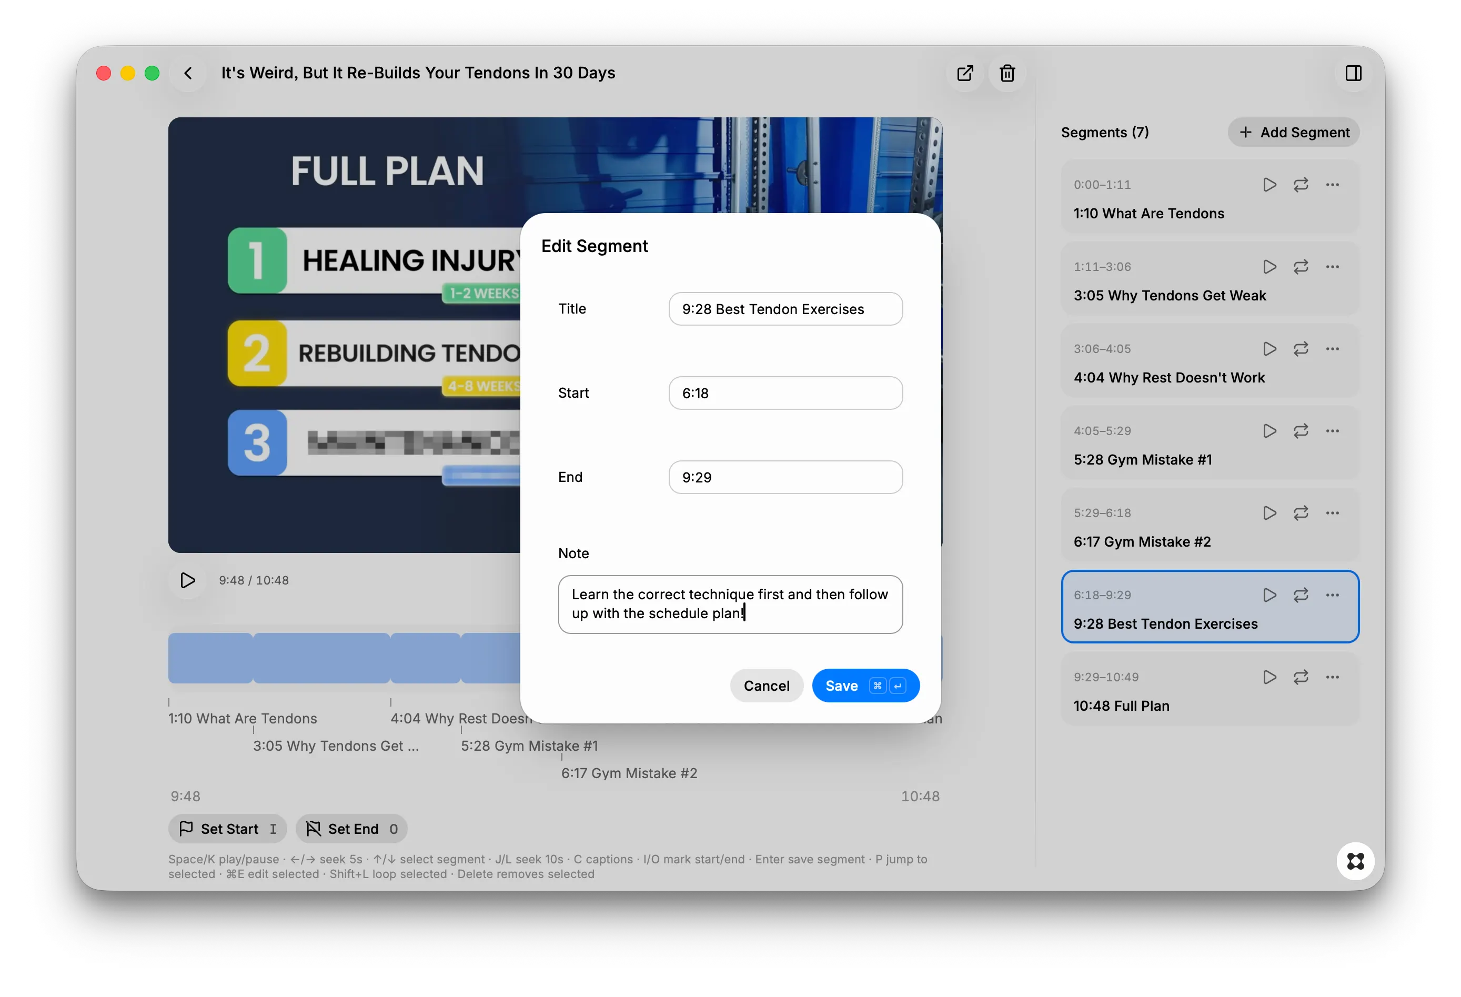Viewport: 1461px width, 997px height.
Task: Play the 9:28 Best Tendon Exercises segment
Action: tap(1269, 595)
